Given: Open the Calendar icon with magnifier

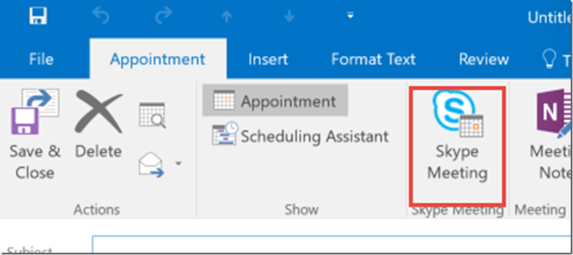Looking at the screenshot, I should click(152, 115).
